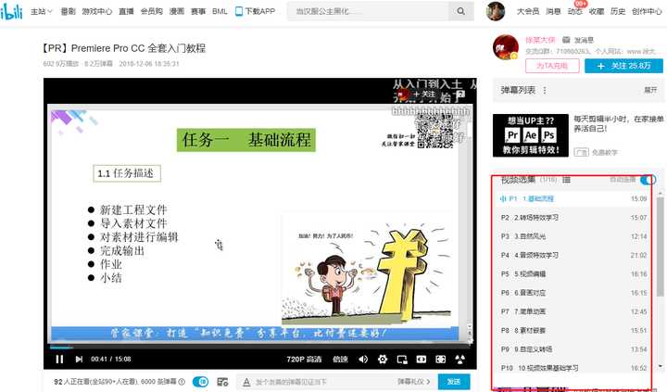Viewport: 667px width, 392px height.
Task: Open the Pr Ae Ps ad thumbnail
Action: click(531, 135)
